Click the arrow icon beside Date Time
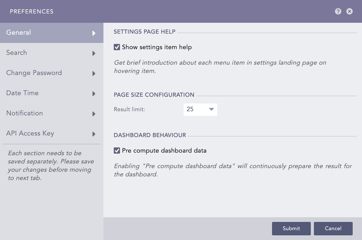 [94, 94]
